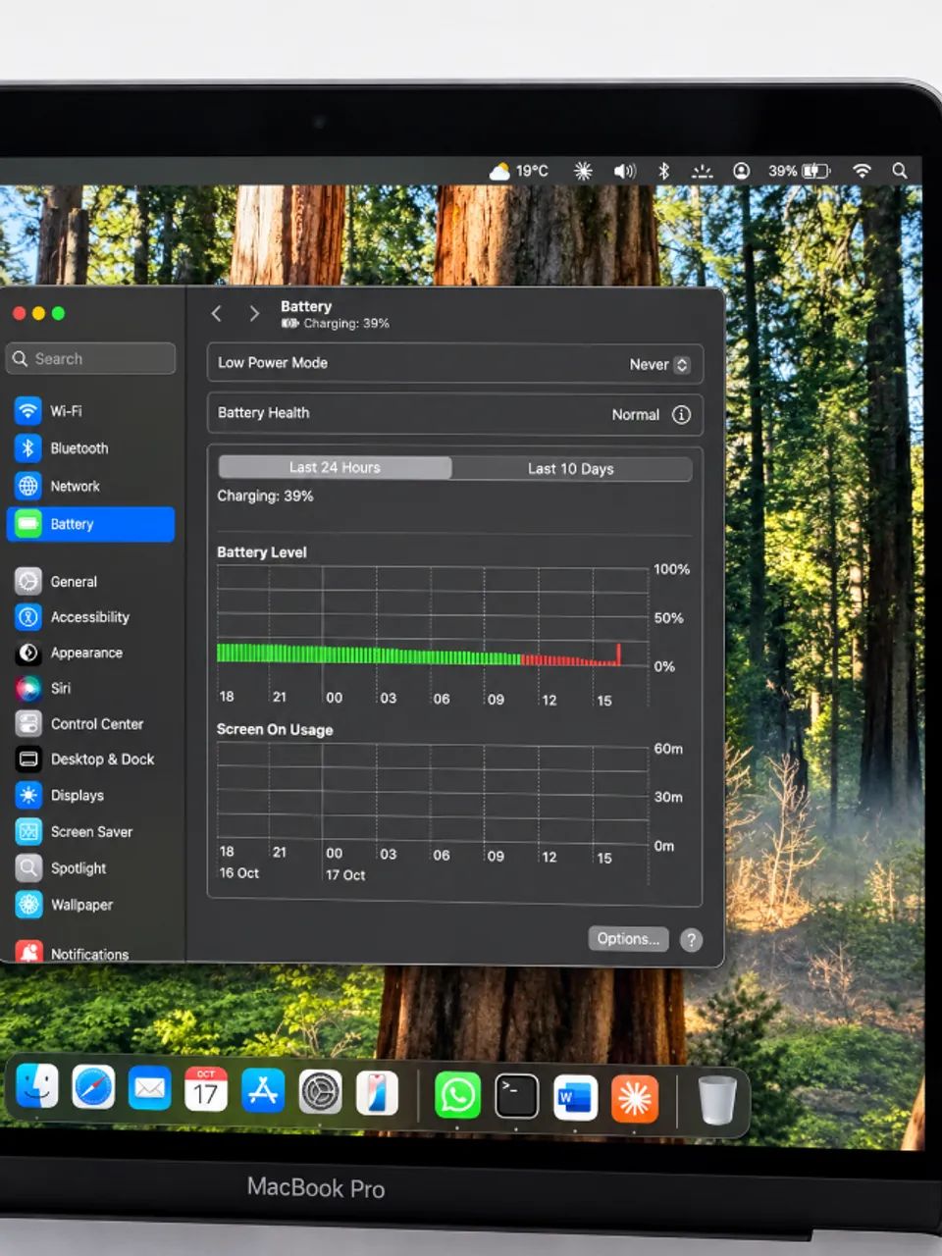
Task: Click the '17 Oct' date label
Action: point(345,874)
